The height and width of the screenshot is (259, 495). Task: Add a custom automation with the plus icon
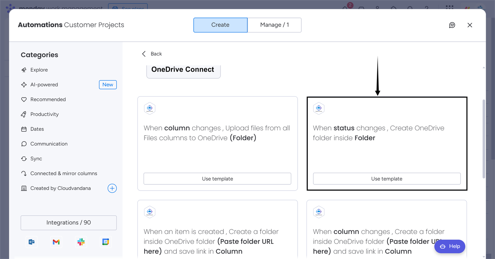click(x=112, y=188)
